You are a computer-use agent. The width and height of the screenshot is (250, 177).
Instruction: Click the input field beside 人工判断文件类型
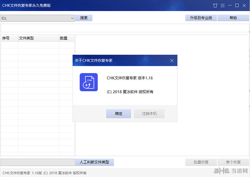pyautogui.click(x=38, y=162)
